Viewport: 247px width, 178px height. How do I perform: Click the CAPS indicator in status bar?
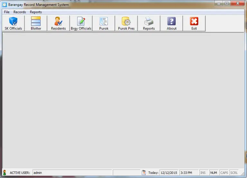coord(224,173)
